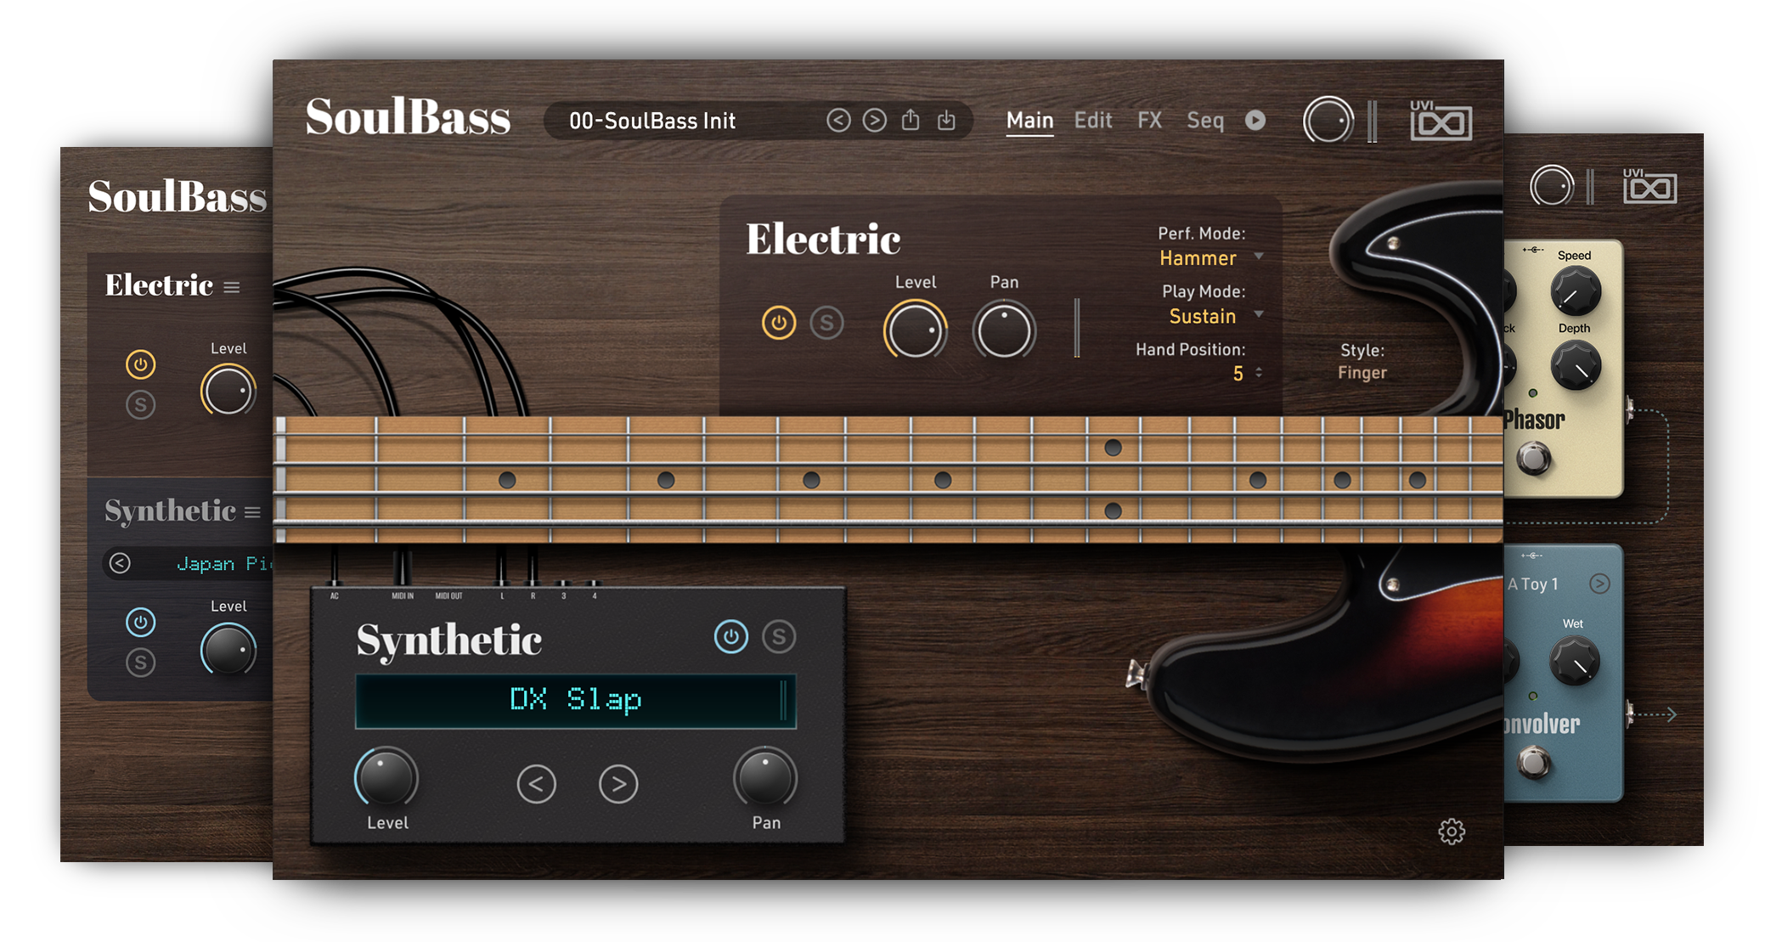The width and height of the screenshot is (1765, 942).
Task: Click the preset import (download) icon
Action: coord(946,121)
